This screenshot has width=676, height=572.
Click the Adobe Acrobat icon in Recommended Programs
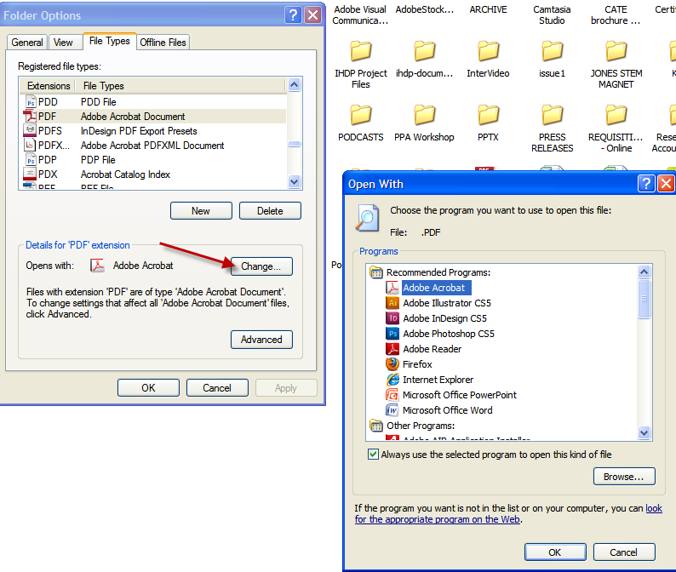pyautogui.click(x=392, y=288)
